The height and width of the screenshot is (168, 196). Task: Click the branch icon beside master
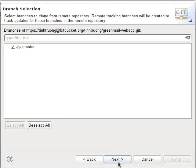point(18,47)
